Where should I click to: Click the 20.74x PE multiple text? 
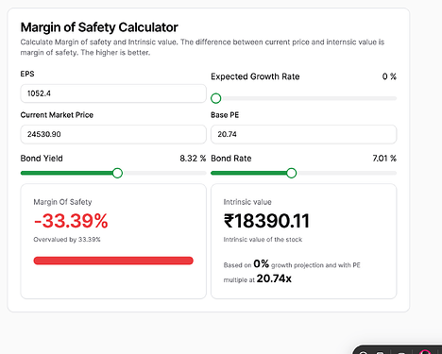coord(274,278)
